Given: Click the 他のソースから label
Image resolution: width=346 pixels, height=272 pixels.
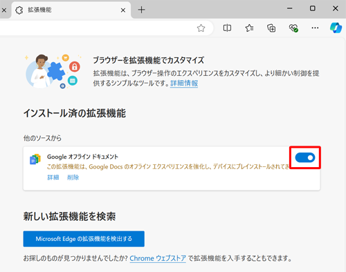Looking at the screenshot, I should [x=42, y=138].
